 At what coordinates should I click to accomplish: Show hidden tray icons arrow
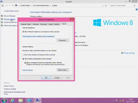[x=113, y=101]
